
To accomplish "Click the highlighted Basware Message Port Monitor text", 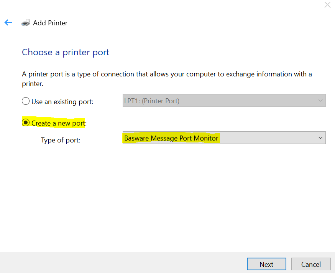I will pos(171,138).
